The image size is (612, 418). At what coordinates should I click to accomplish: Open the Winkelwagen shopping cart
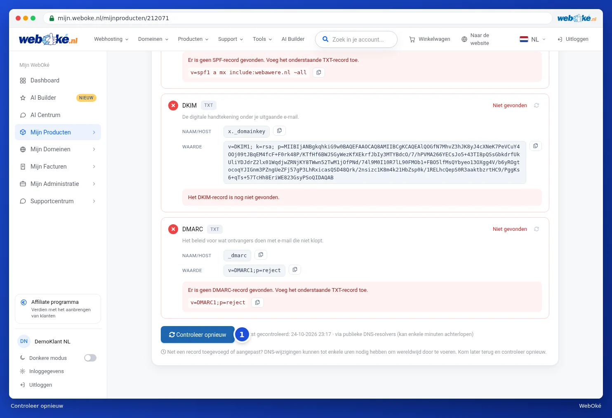coord(430,39)
